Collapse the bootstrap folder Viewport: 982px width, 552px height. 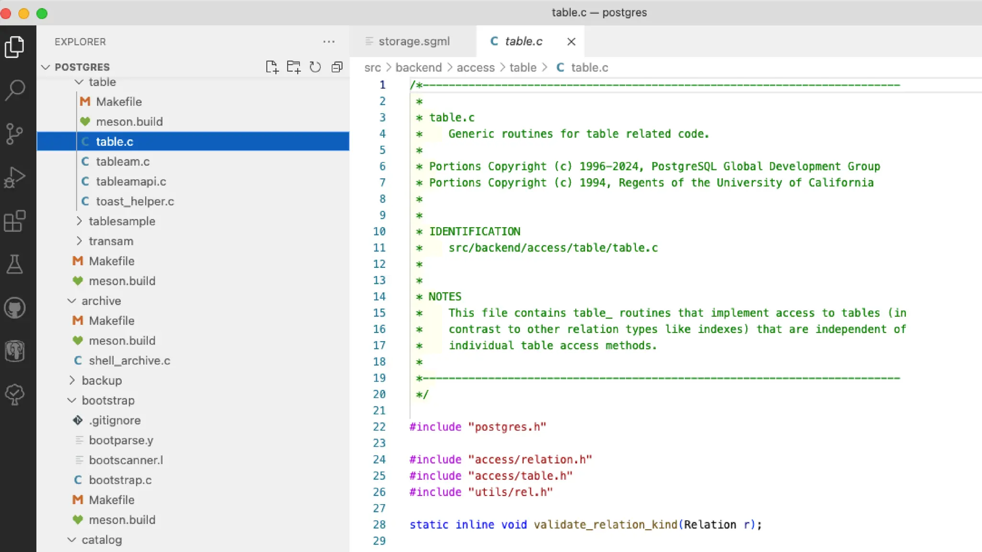point(108,401)
